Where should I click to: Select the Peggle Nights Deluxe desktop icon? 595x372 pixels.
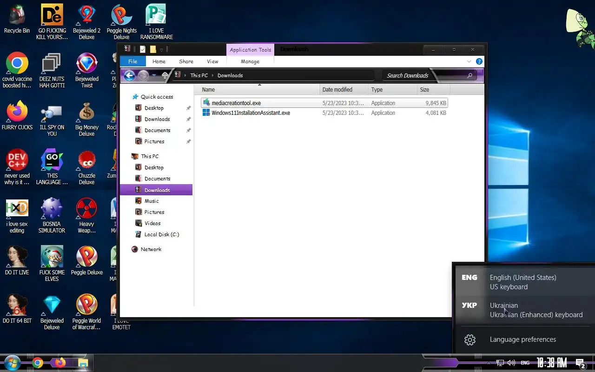click(x=121, y=22)
